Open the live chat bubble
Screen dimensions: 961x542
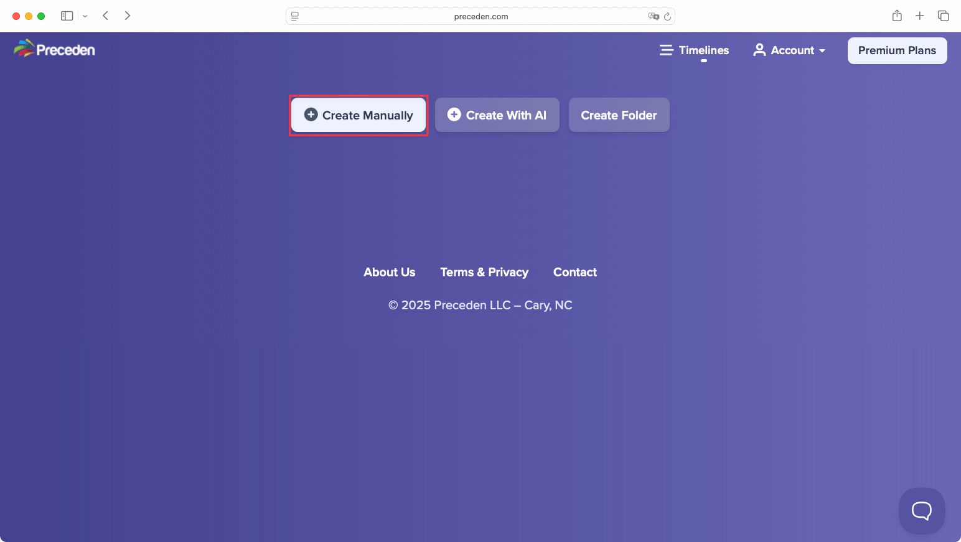(x=921, y=510)
